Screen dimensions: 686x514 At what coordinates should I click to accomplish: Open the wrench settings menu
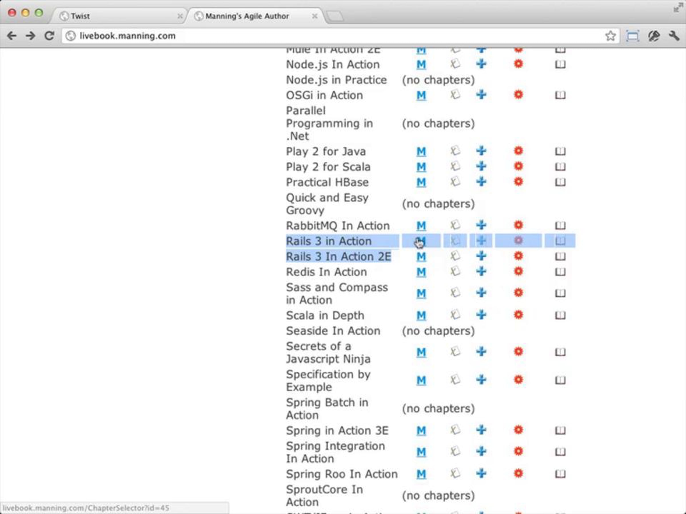tap(674, 36)
